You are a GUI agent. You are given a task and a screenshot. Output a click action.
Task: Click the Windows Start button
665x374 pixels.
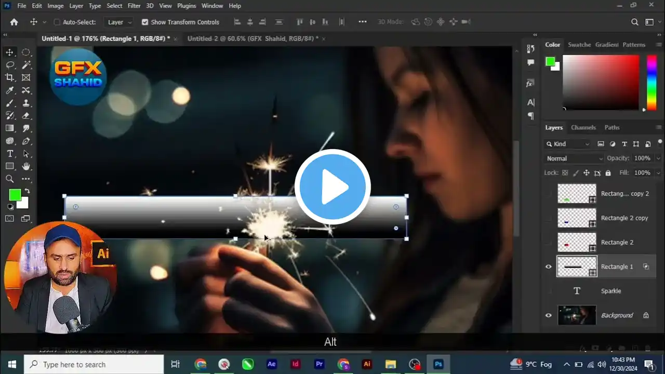pyautogui.click(x=12, y=364)
